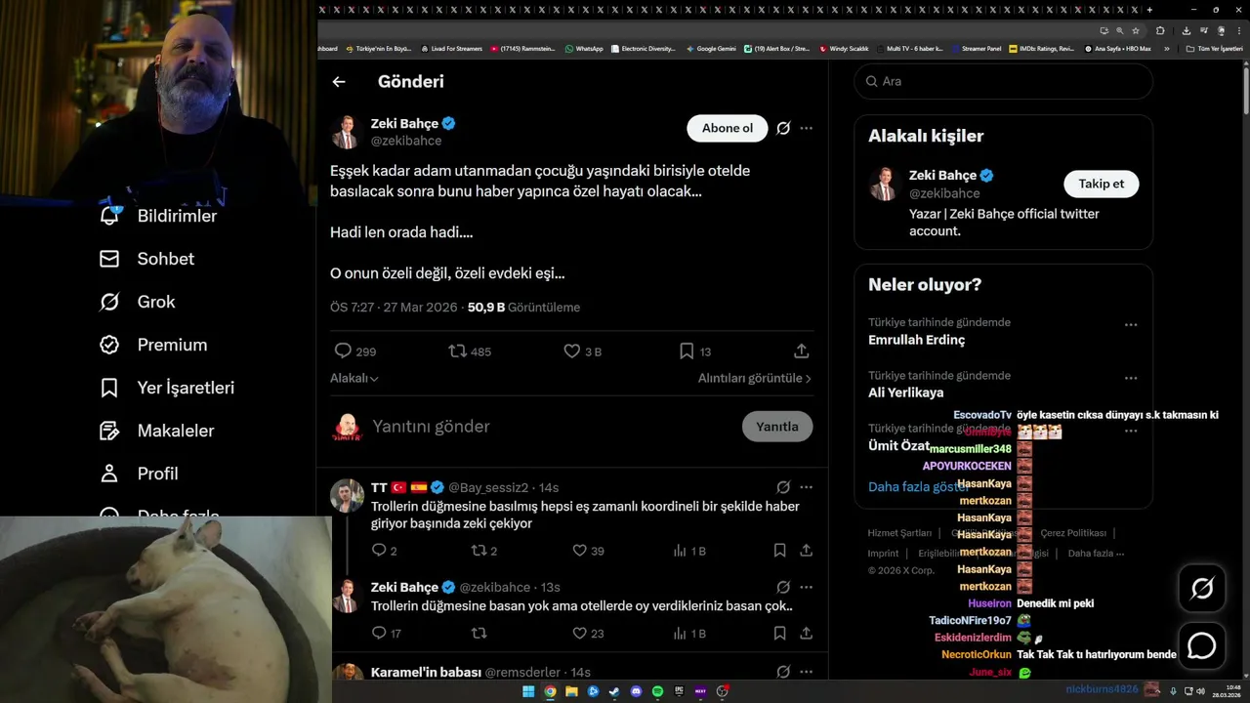Click the Ara search field
This screenshot has height=703, width=1250.
(x=1004, y=81)
